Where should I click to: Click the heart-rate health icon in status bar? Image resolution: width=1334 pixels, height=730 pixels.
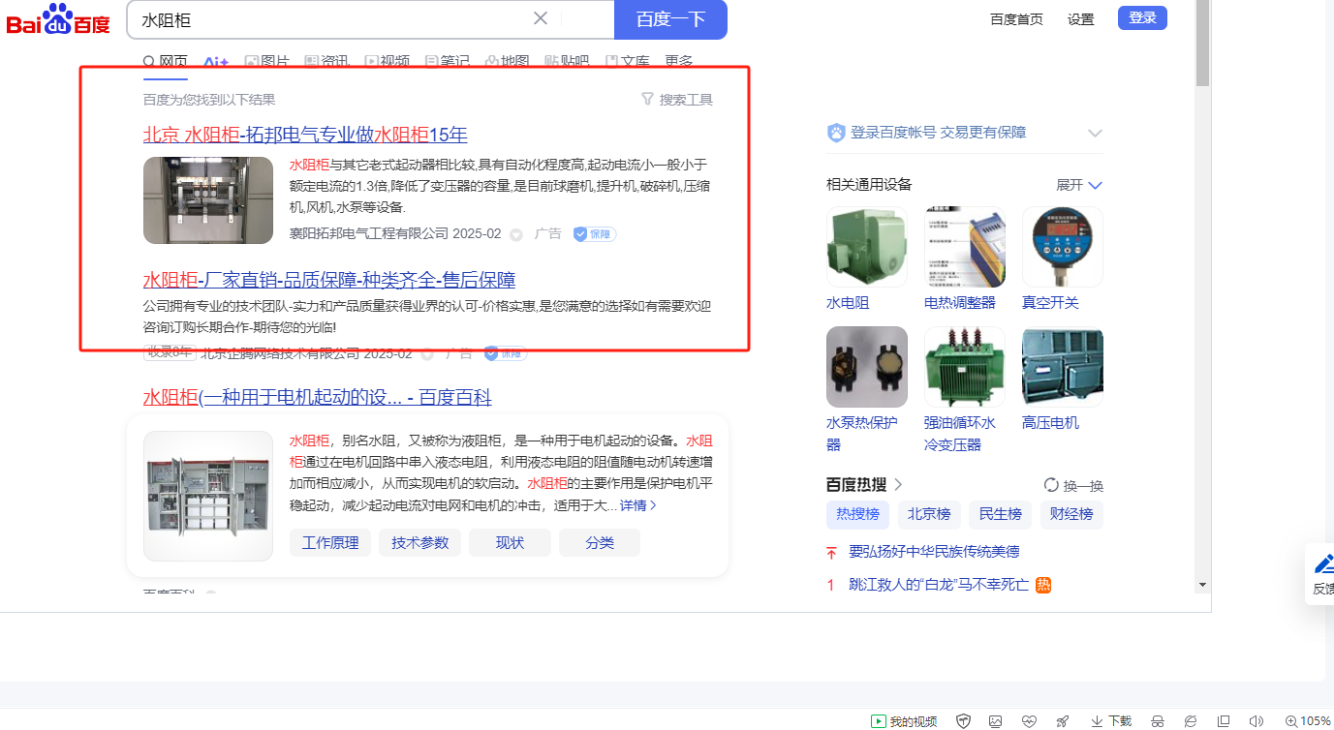pyautogui.click(x=1029, y=721)
